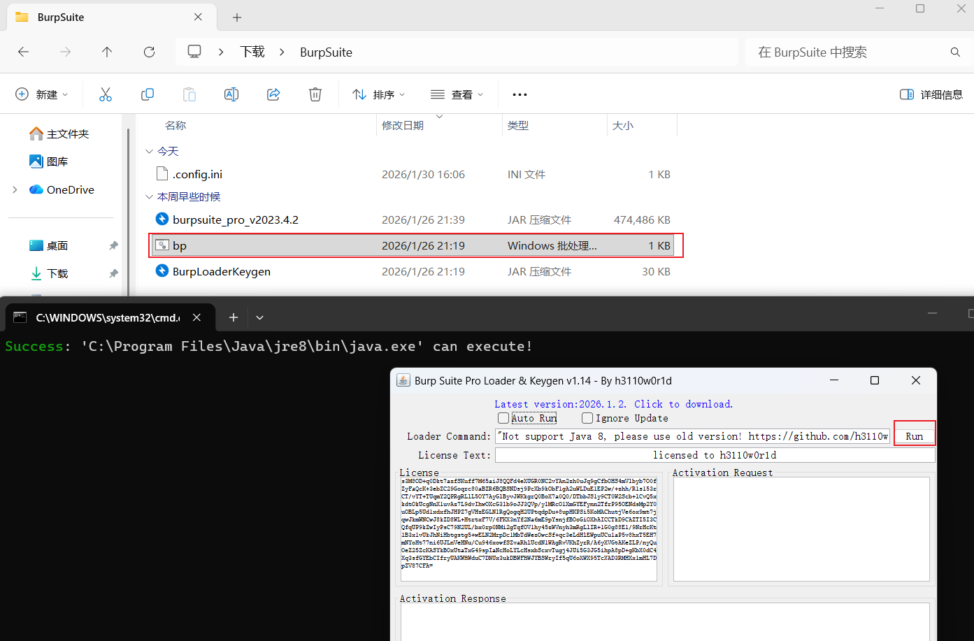Click the Share icon in toolbar

pyautogui.click(x=273, y=94)
